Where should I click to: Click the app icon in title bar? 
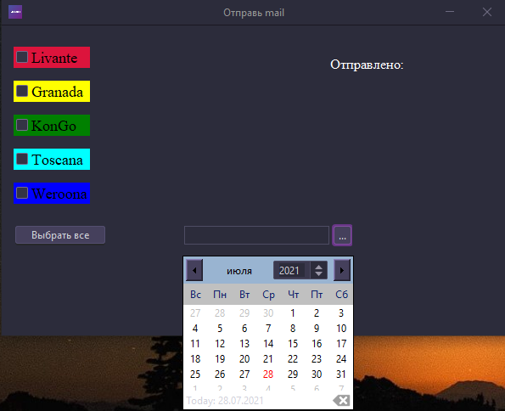(15, 12)
